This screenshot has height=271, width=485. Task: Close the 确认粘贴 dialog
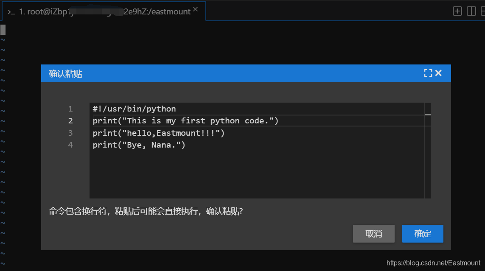click(438, 73)
